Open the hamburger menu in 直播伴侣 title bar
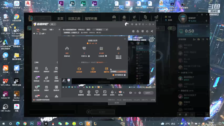 pos(143,24)
